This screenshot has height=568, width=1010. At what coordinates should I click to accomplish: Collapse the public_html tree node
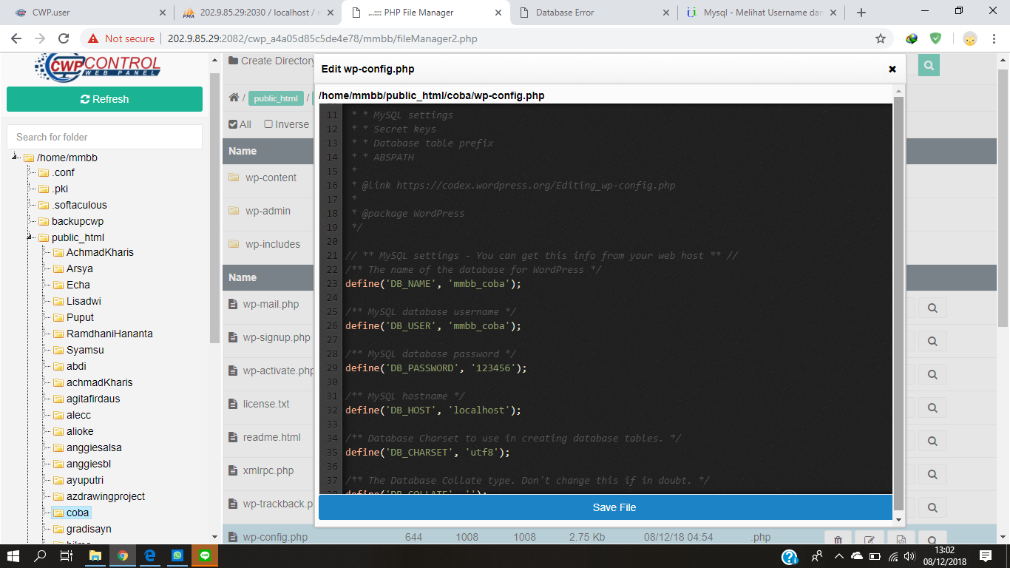30,237
